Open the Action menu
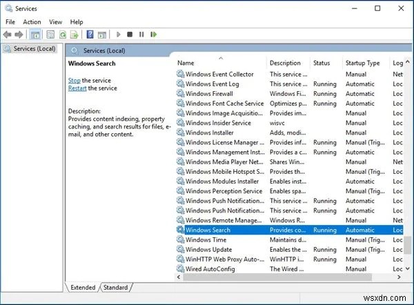 [32, 22]
